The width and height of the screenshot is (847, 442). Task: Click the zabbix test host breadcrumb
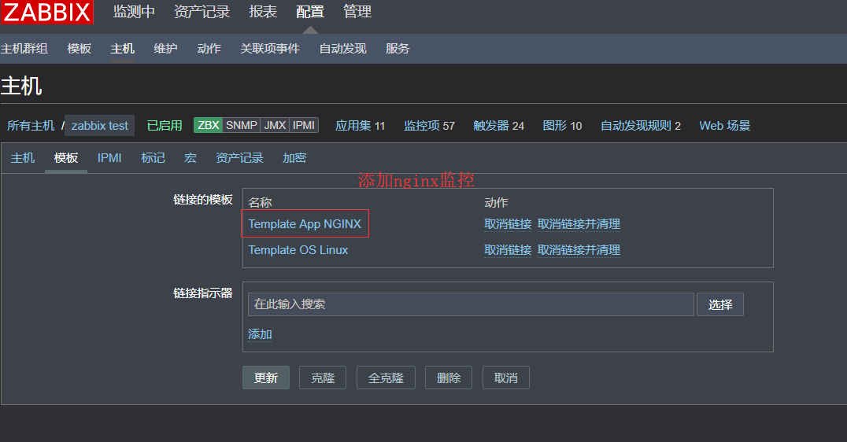coord(99,126)
